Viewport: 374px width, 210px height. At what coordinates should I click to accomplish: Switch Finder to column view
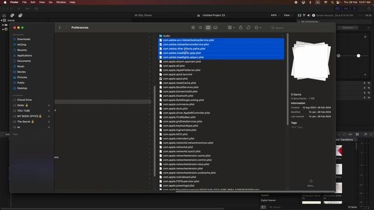click(x=208, y=27)
